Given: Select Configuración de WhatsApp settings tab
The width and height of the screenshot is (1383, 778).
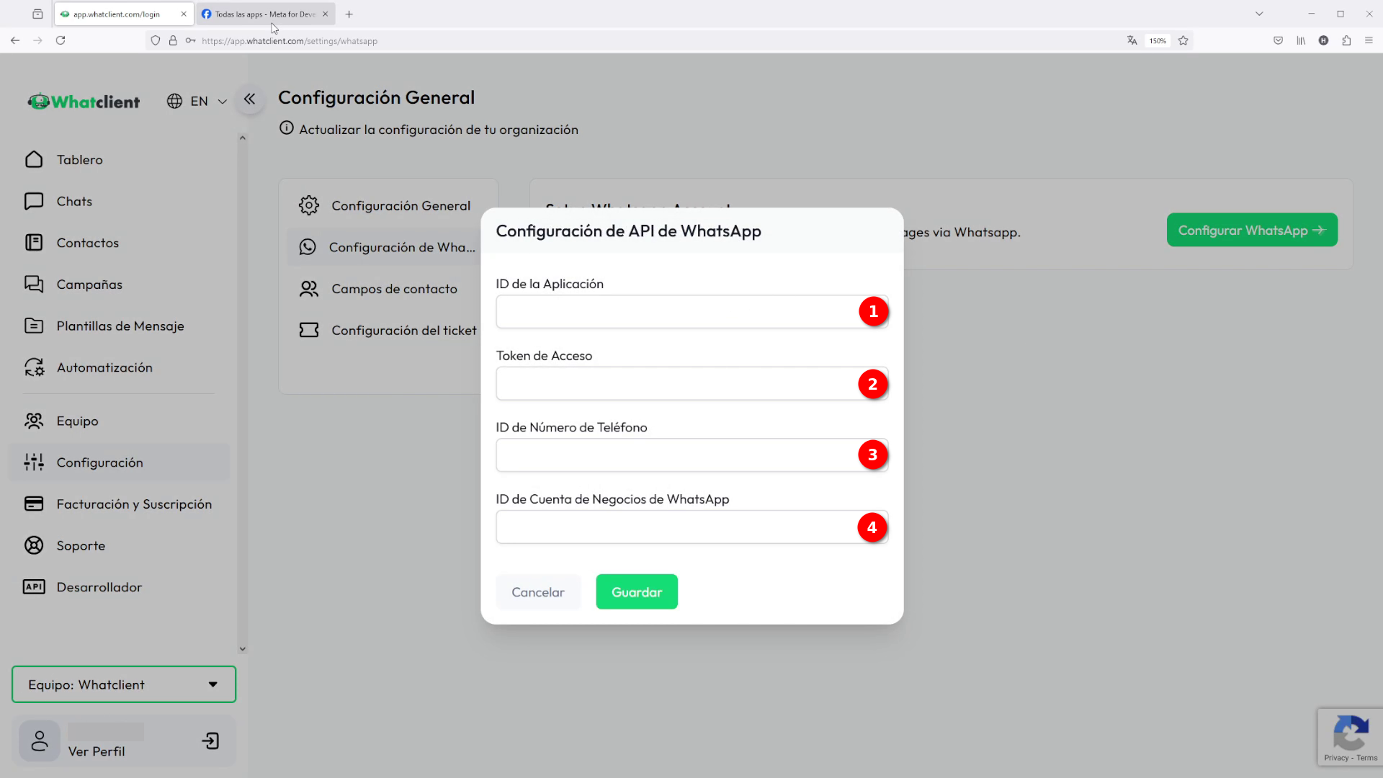Looking at the screenshot, I should [x=389, y=247].
